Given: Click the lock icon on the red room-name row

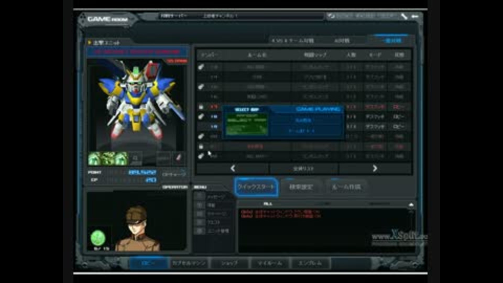Looking at the screenshot, I should click(201, 146).
